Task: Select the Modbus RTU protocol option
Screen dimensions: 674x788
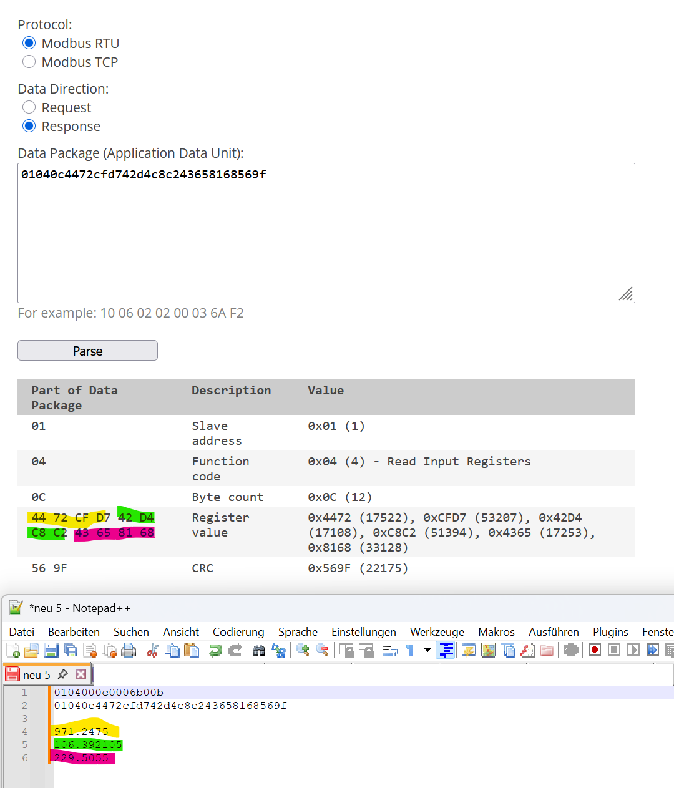Action: click(29, 43)
